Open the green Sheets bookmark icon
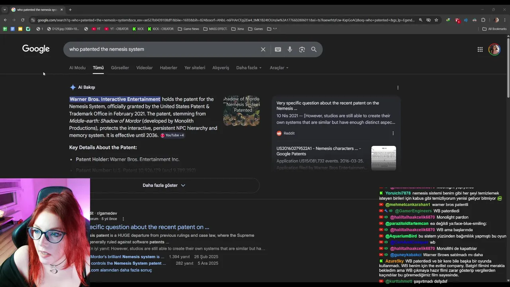 click(5, 29)
